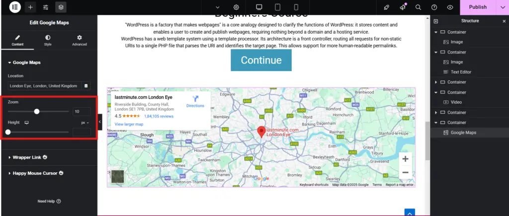Select the Image above Text Editor
This screenshot has width=509, height=216.
pyautogui.click(x=457, y=62)
